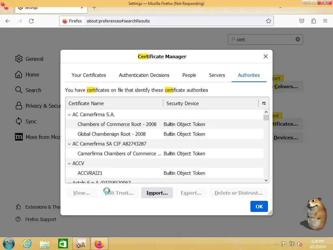Screen dimensions: 333x250
Task: Click certificate list scroll down arrow
Action: tap(266, 180)
